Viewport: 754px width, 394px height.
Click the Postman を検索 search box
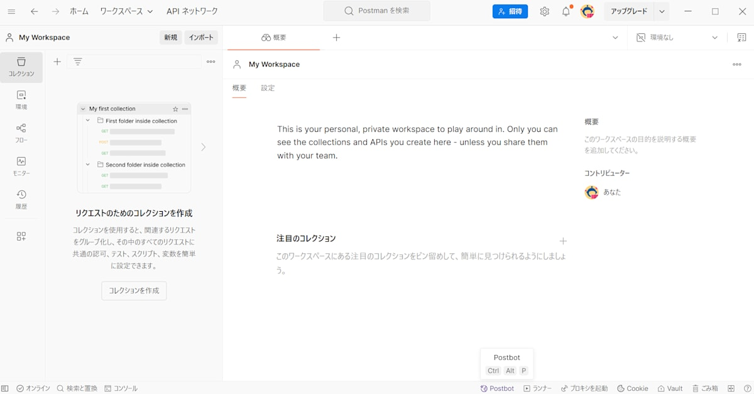point(377,11)
